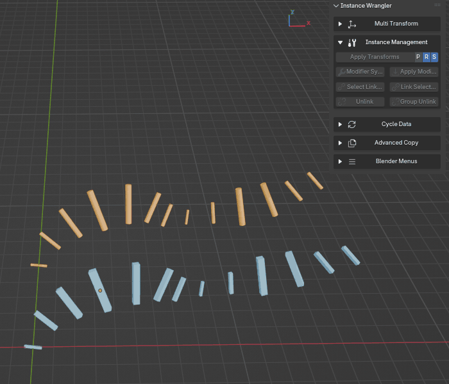Viewport: 449px width, 384px height.
Task: Toggle the R rotation option
Action: tap(427, 57)
